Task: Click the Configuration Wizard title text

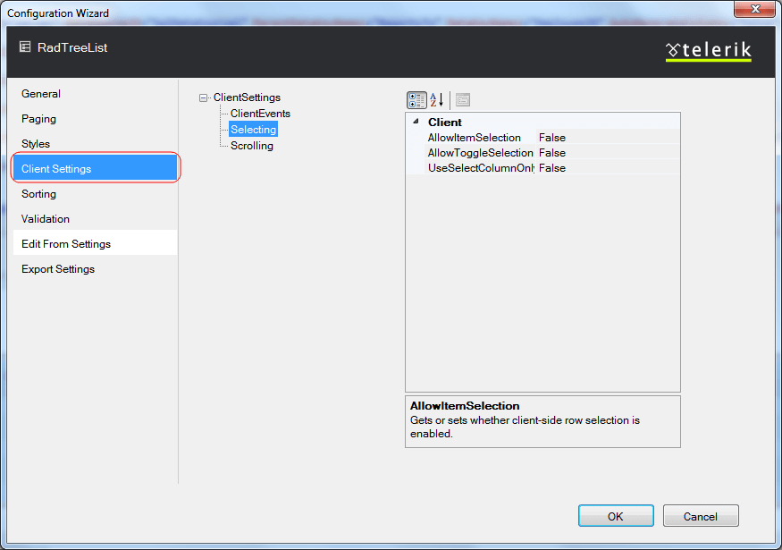Action: 58,13
